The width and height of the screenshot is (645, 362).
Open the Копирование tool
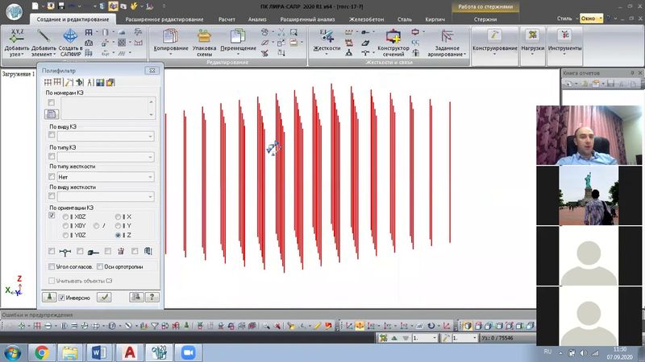170,37
